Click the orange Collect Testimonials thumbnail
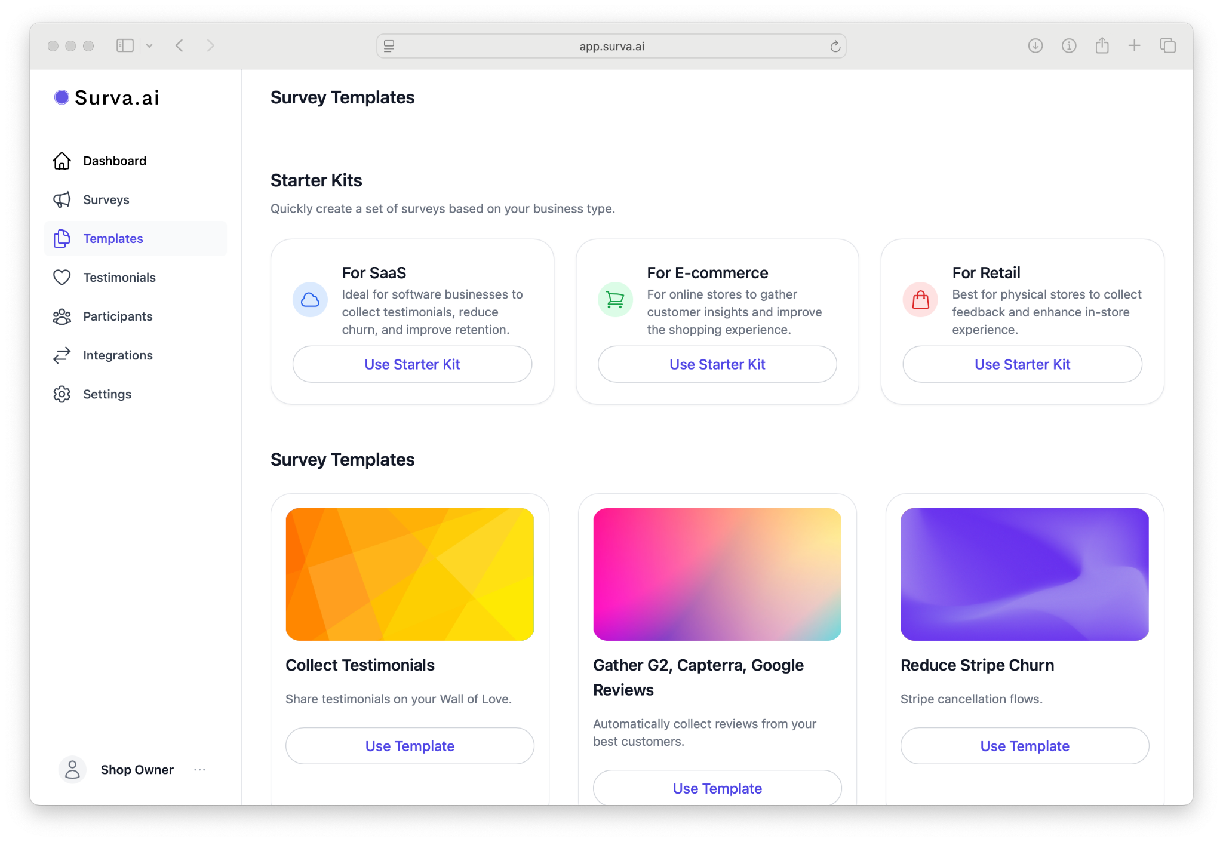 click(410, 574)
